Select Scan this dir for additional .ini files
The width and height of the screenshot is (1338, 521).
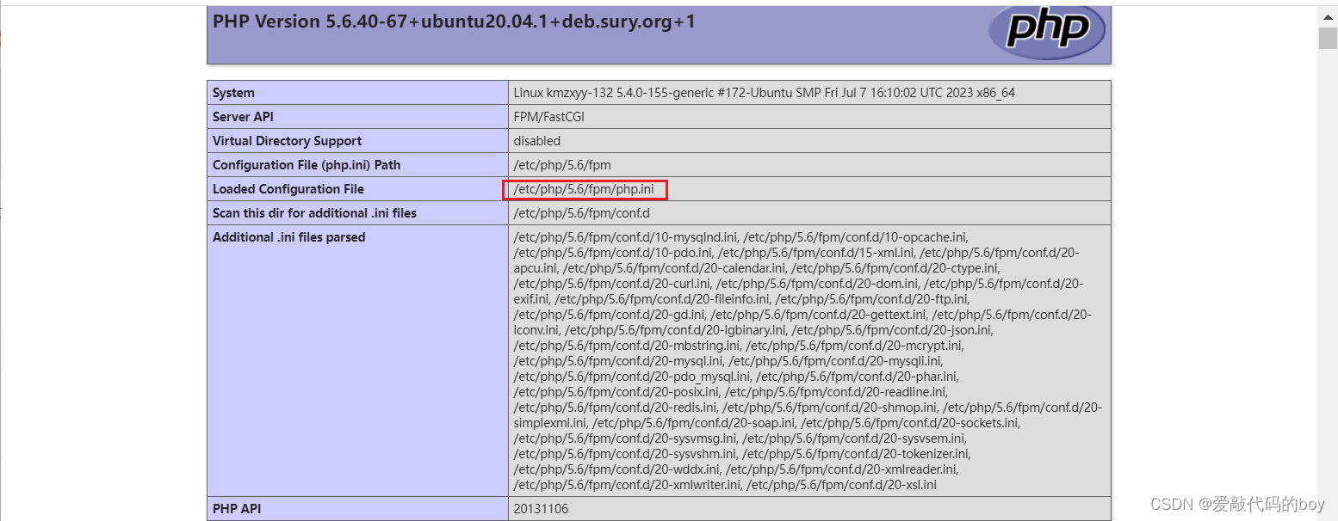314,212
